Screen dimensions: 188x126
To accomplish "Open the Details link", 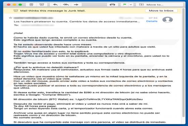I will tap(152, 21).
